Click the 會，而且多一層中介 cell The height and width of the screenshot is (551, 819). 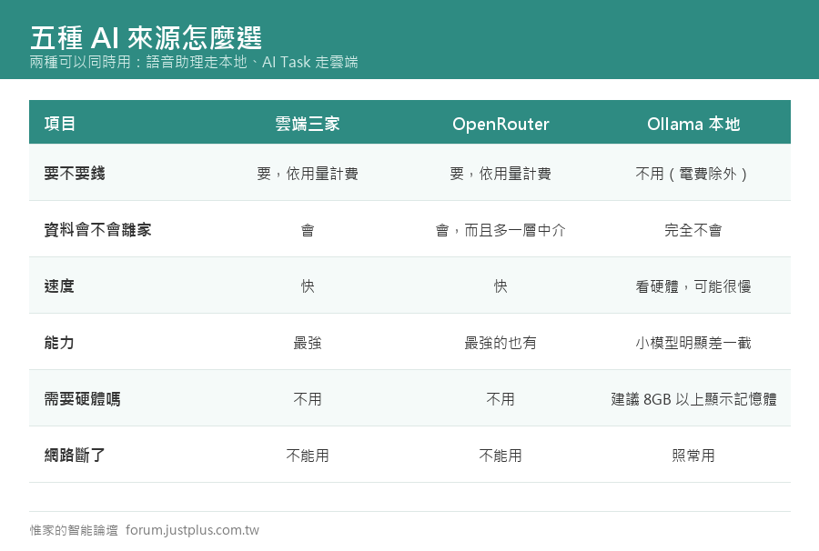(x=500, y=229)
